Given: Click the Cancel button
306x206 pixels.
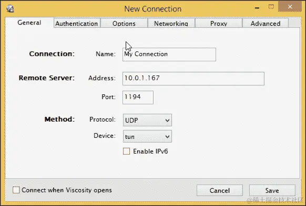Looking at the screenshot, I should [x=220, y=190].
